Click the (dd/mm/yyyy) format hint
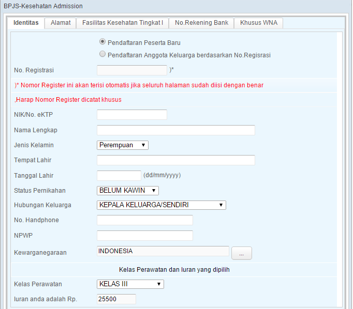Viewport: 353px width, 309px height. point(162,175)
